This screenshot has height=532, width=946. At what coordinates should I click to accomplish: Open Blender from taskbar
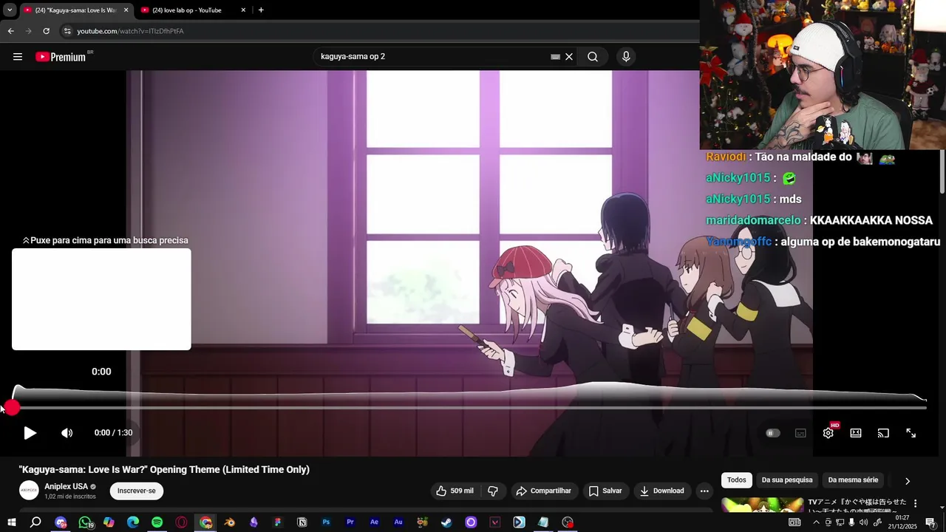230,522
